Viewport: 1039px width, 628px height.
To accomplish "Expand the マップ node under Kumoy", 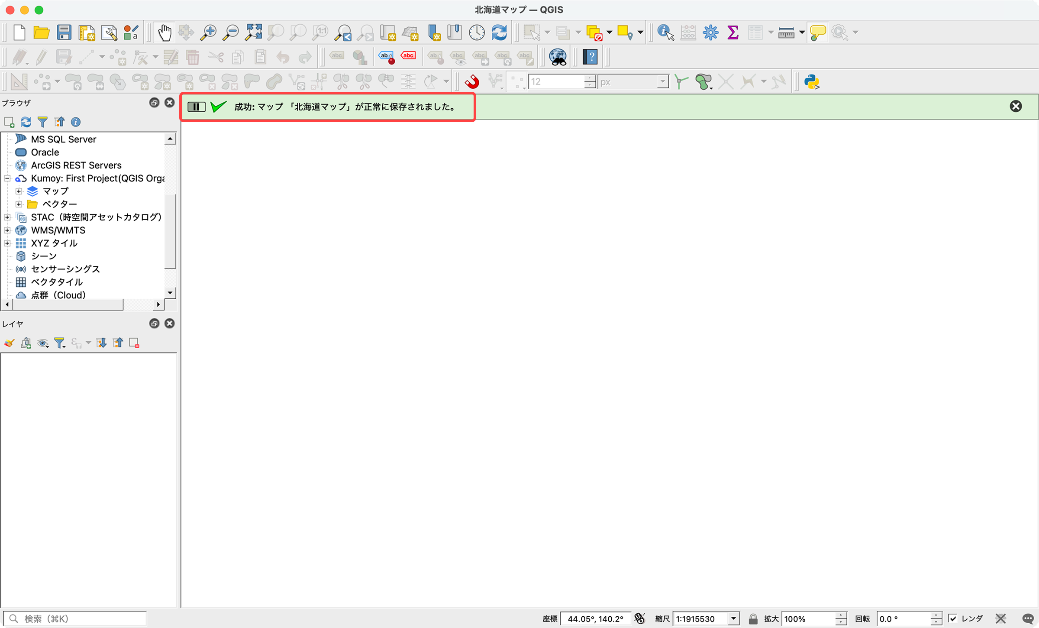I will [x=19, y=191].
